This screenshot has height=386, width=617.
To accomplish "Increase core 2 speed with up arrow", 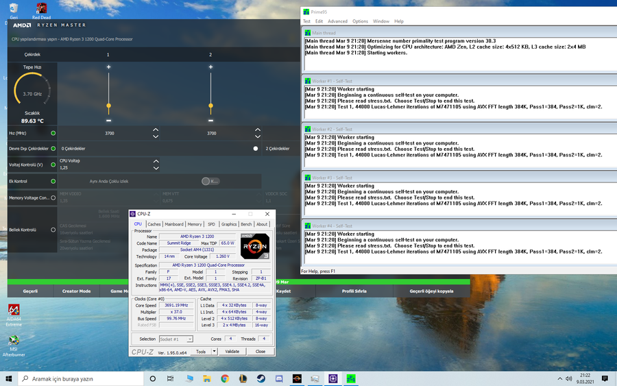I will (x=258, y=130).
